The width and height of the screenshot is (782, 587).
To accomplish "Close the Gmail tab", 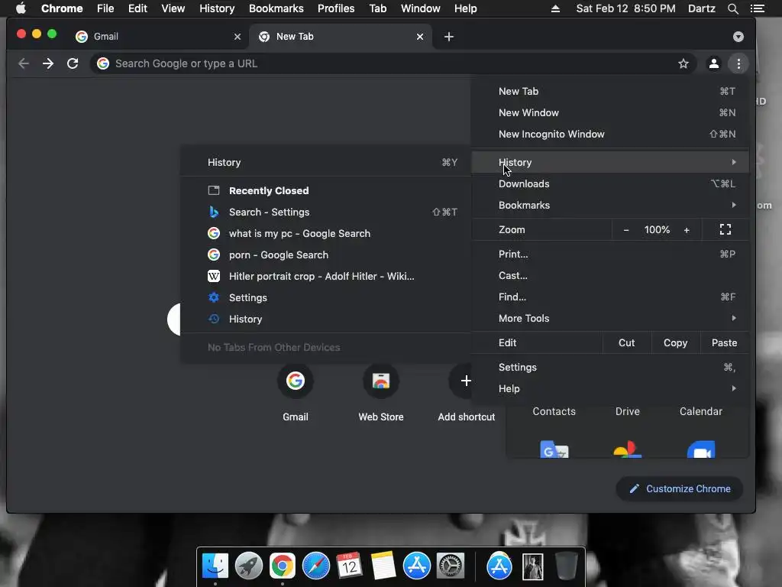I will [238, 37].
